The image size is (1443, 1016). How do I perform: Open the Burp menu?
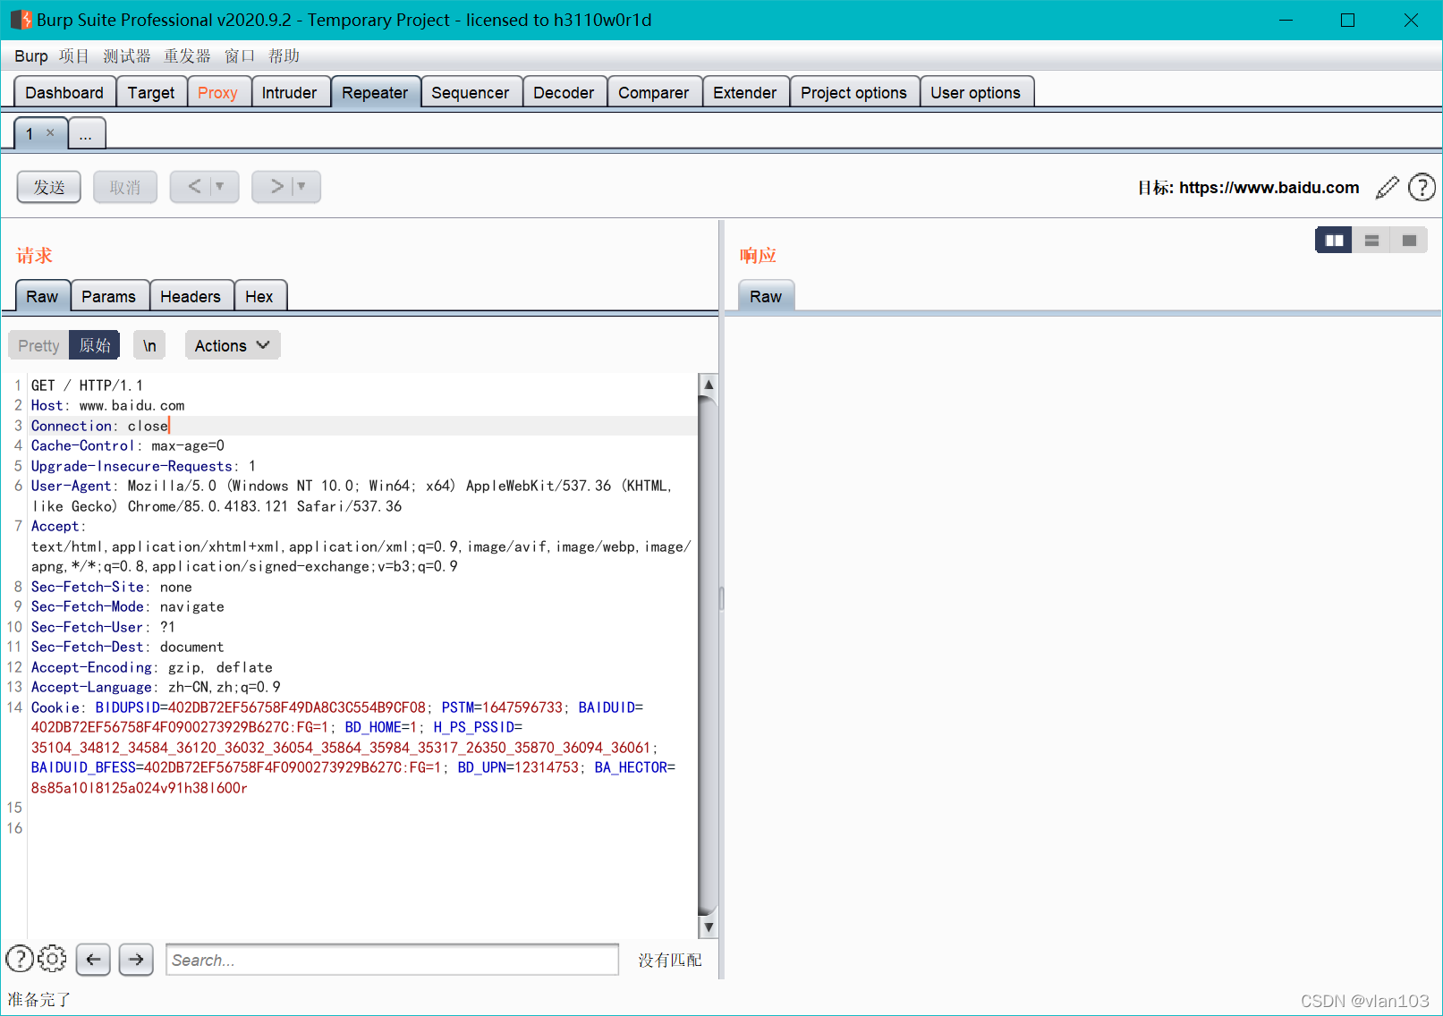tap(31, 56)
